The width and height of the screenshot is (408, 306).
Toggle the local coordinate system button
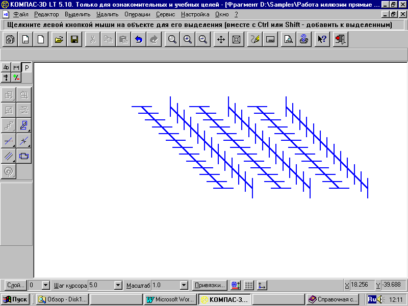click(x=262, y=286)
